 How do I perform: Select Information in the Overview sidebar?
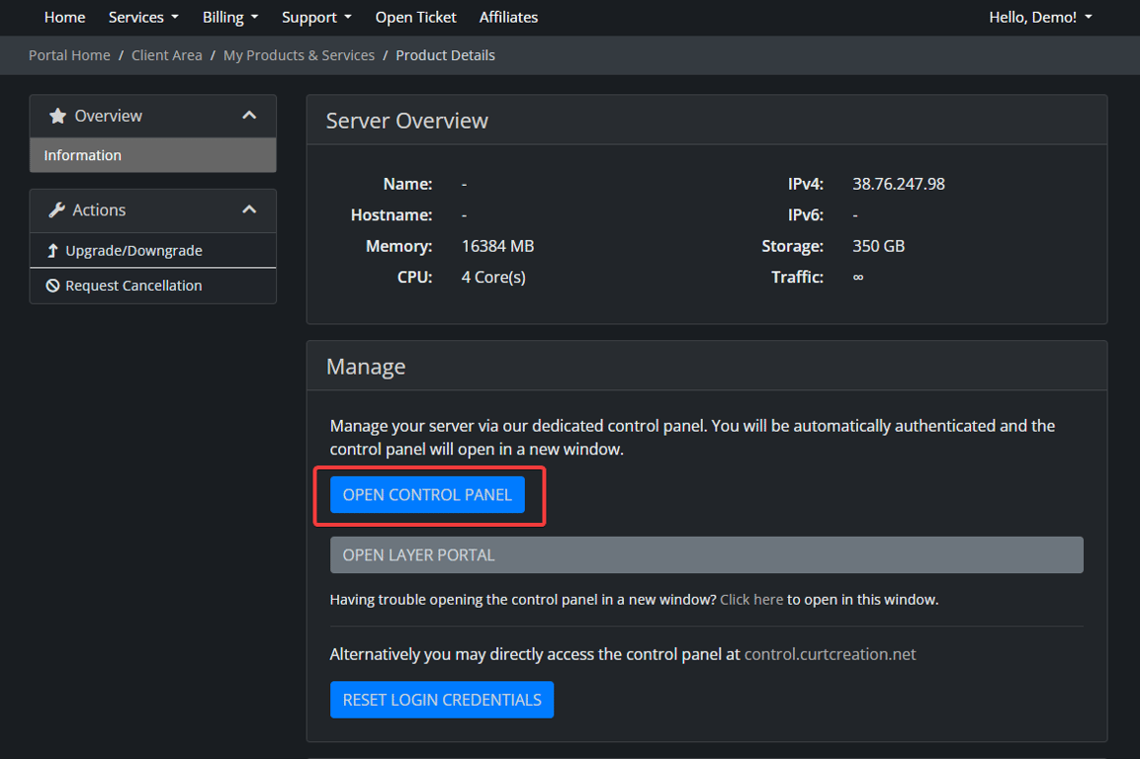(x=83, y=155)
